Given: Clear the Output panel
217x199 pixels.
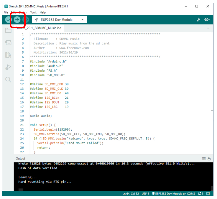Looking at the screenshot, I should (204, 159).
